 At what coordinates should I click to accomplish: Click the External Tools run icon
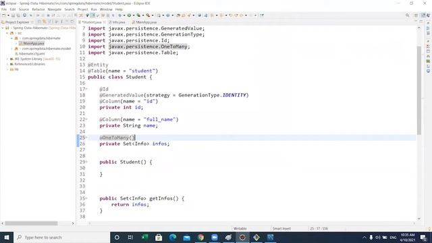[148, 16]
